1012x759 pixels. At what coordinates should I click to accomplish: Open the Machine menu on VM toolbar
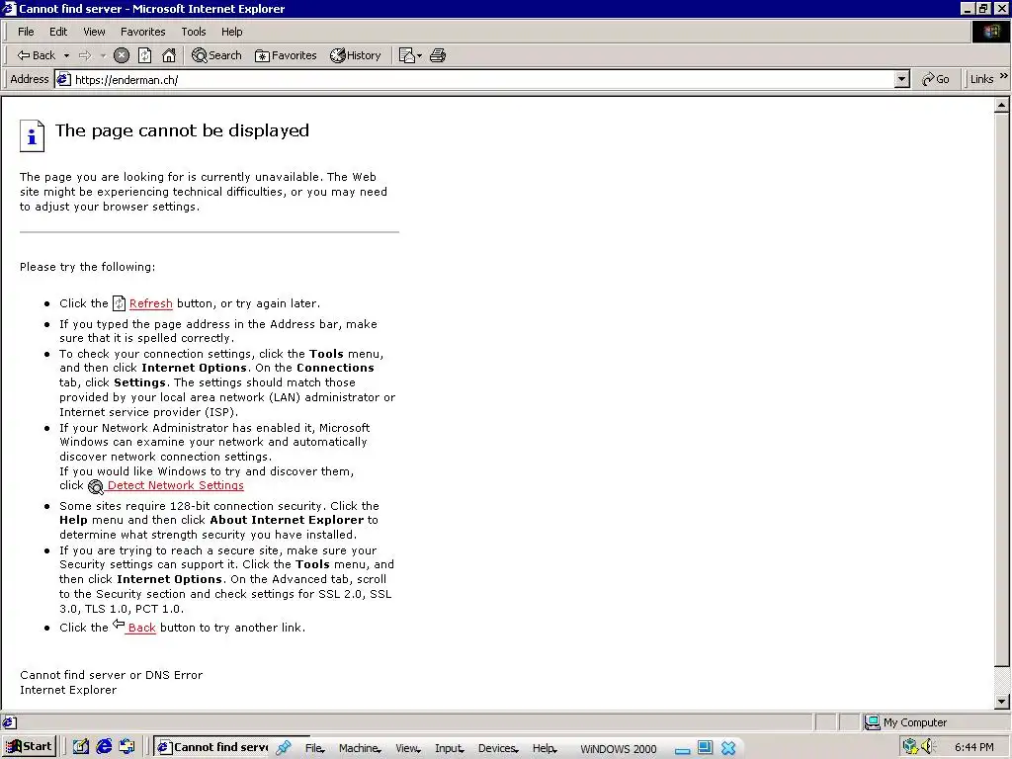point(360,748)
